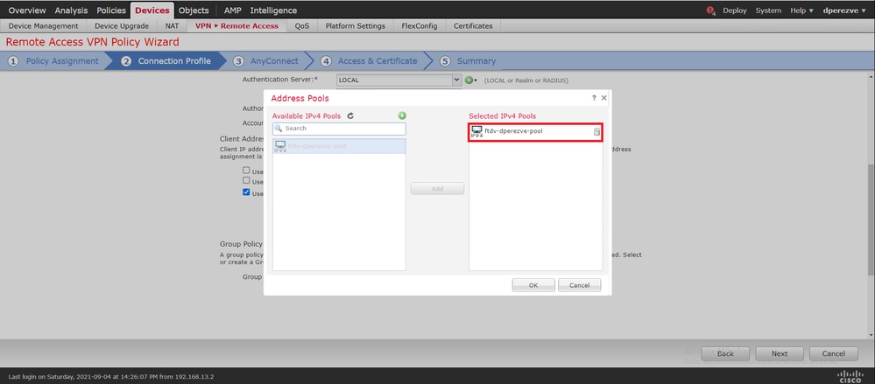Click the selected pool's IPv4 network icon
The width and height of the screenshot is (875, 384).
click(476, 131)
